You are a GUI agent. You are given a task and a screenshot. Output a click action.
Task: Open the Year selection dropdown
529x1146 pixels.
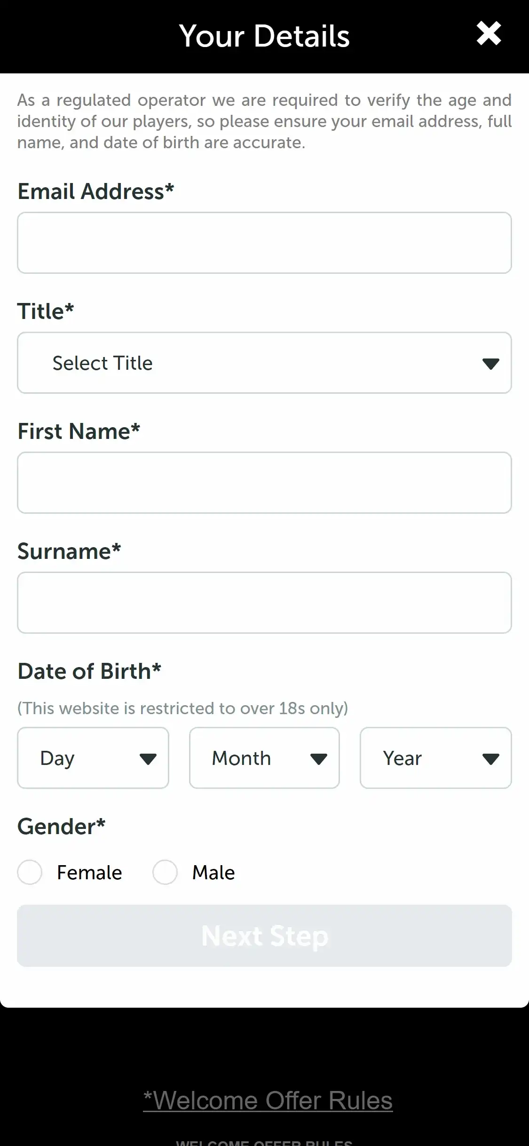[435, 758]
